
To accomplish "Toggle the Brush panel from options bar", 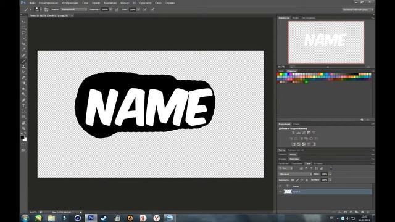I will pos(46,10).
